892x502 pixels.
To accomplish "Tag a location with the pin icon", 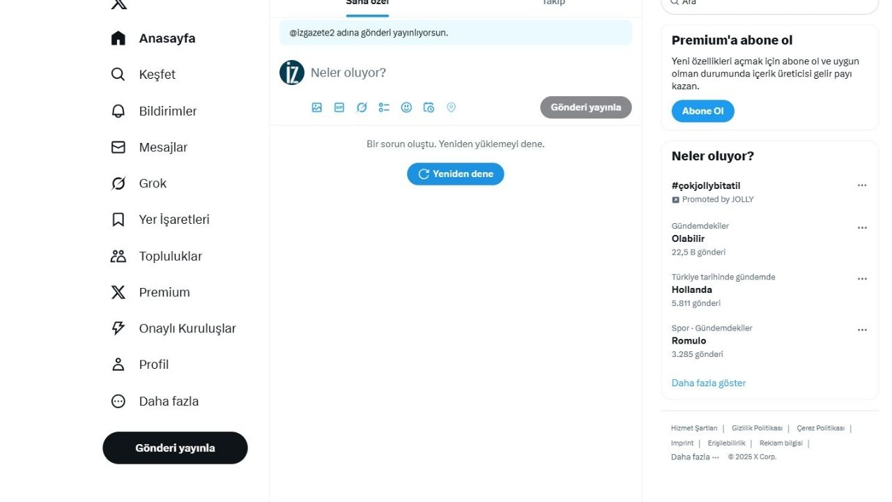I will click(x=451, y=107).
